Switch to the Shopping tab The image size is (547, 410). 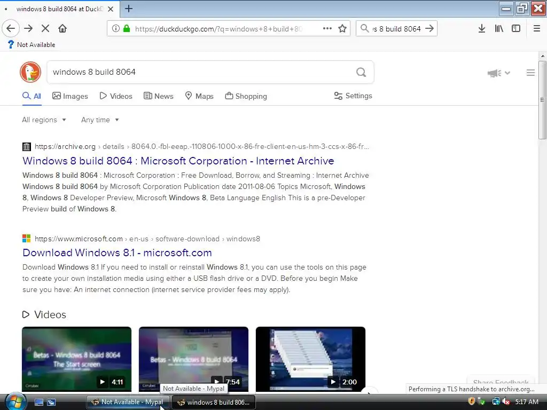point(246,96)
